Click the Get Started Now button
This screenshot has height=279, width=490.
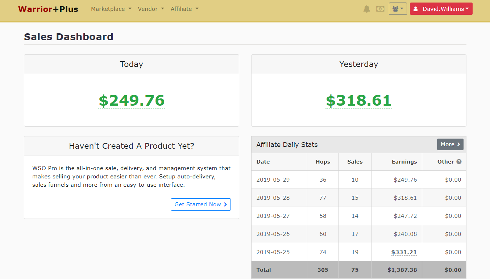[200, 204]
